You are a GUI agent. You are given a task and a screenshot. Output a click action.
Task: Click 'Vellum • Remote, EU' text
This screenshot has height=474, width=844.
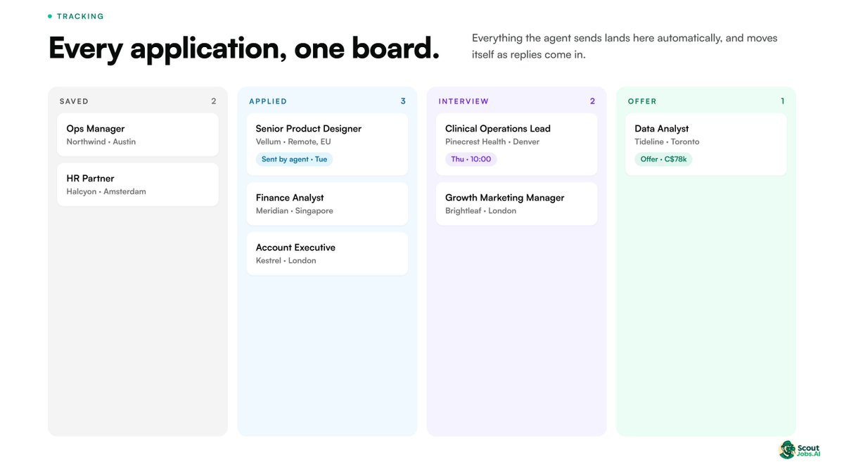[x=293, y=142]
